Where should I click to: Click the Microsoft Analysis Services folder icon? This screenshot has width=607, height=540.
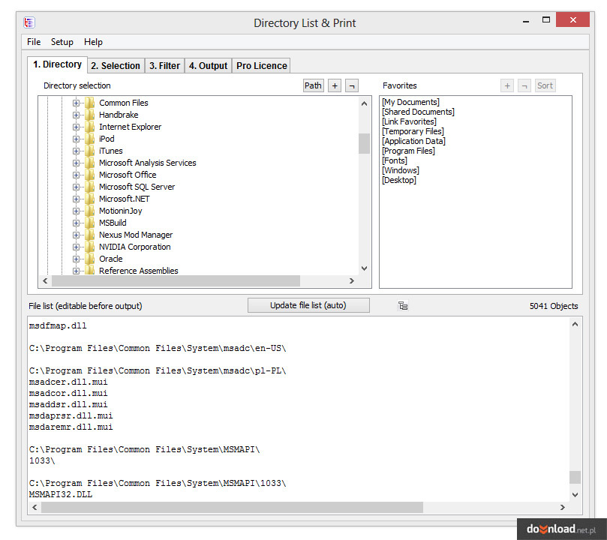[x=90, y=163]
